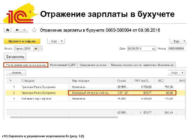Click the 675,77 ПФР cell
Screen dimensions: 187x140
click(x=148, y=93)
